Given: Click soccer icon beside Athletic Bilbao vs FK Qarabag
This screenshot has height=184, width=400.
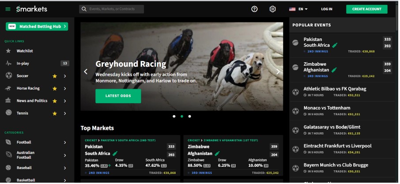Looking at the screenshot, I should click(295, 92).
